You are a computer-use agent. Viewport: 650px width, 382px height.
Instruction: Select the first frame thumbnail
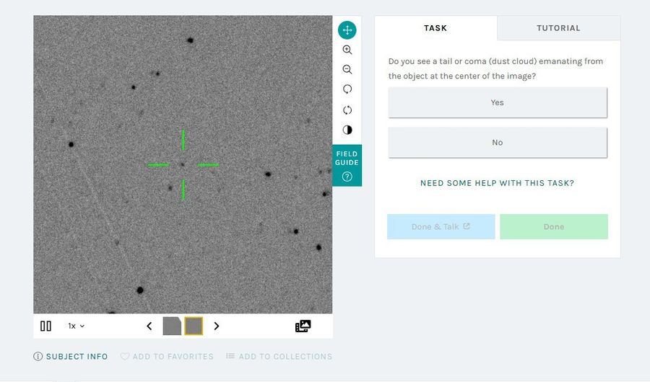(x=172, y=326)
